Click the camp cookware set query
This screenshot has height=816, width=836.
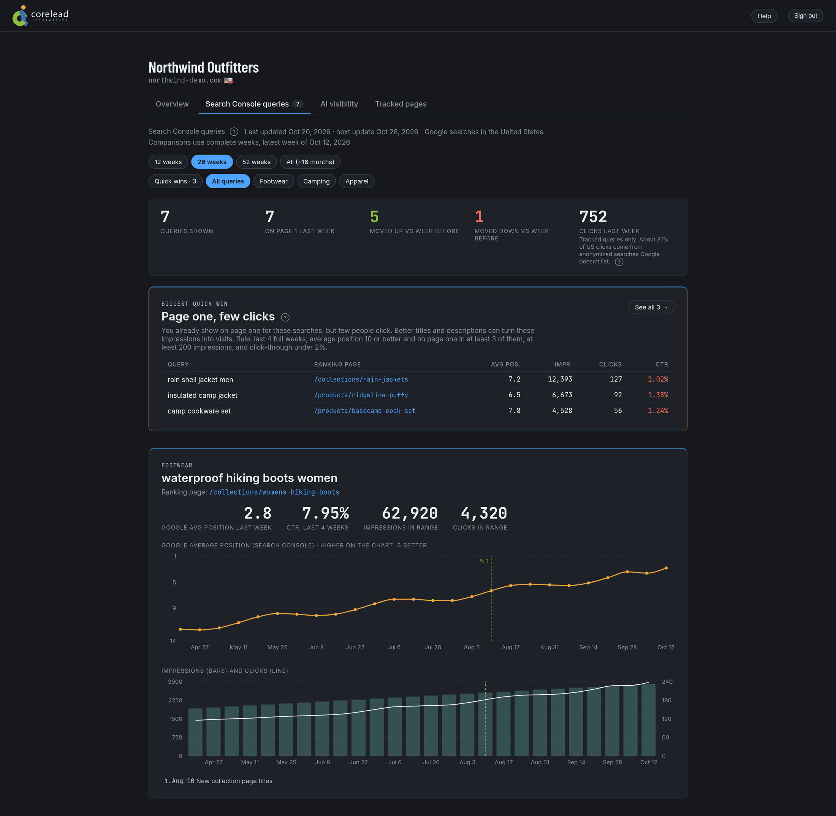[x=199, y=411]
